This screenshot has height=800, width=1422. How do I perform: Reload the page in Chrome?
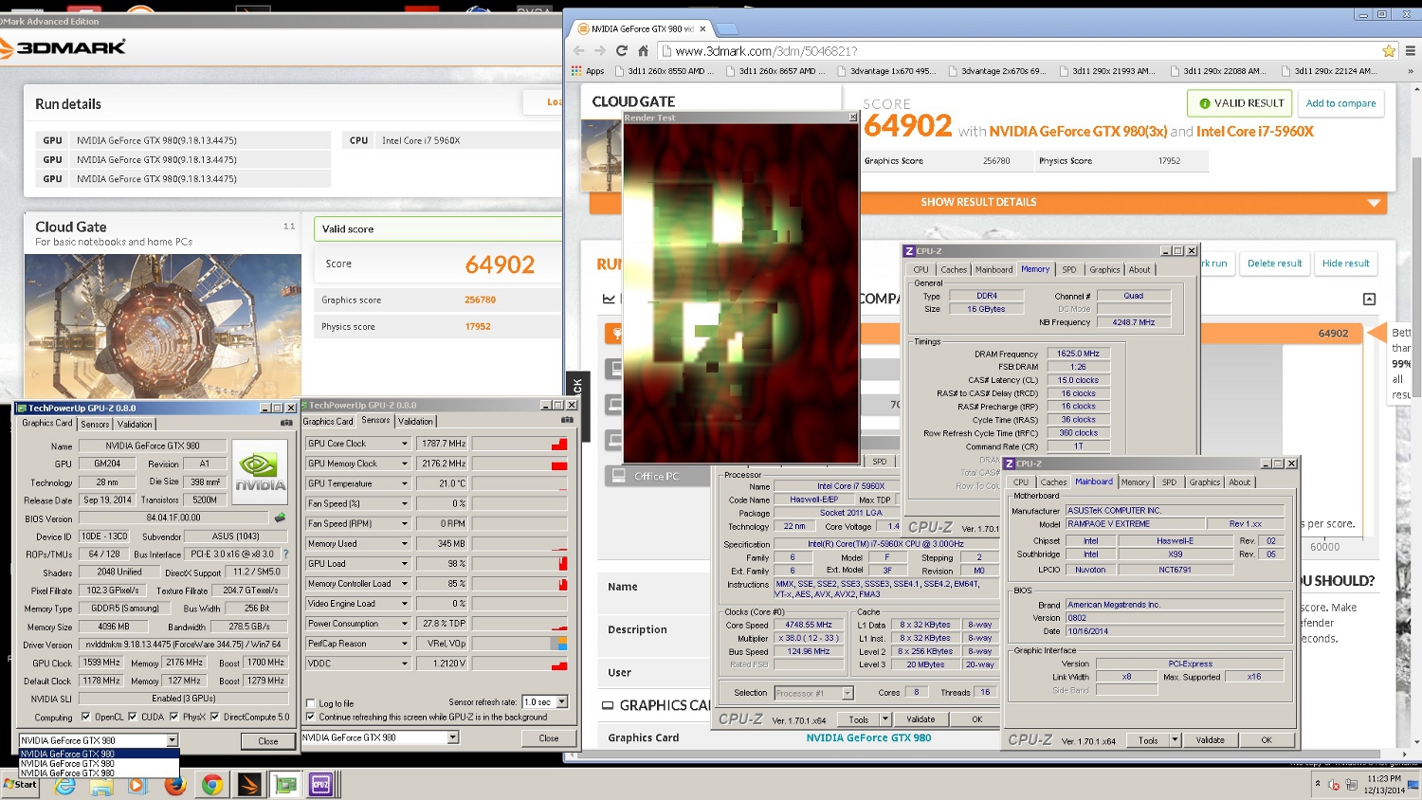tap(622, 51)
